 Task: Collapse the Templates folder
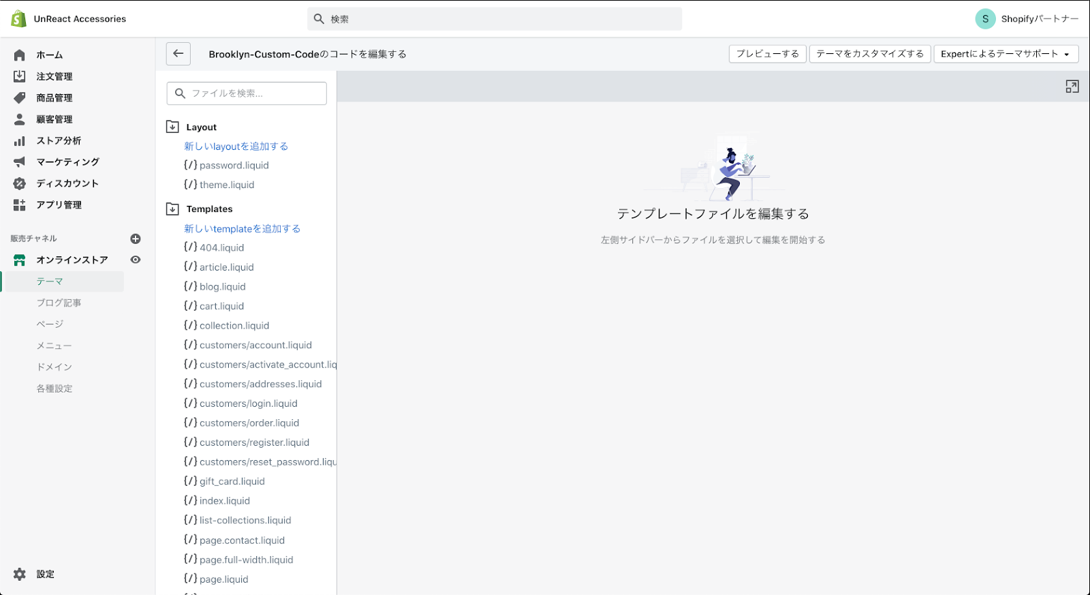coord(173,209)
